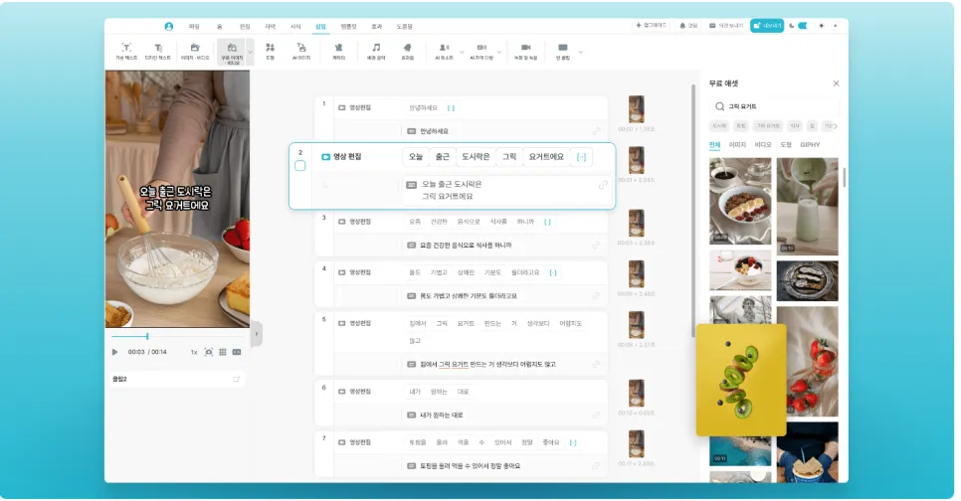Open the character insert tool
The image size is (961, 501).
coord(338,52)
